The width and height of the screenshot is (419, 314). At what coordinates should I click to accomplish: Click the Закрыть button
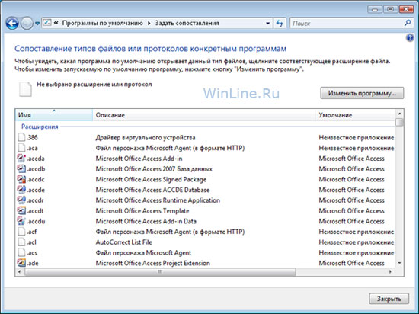(x=389, y=299)
